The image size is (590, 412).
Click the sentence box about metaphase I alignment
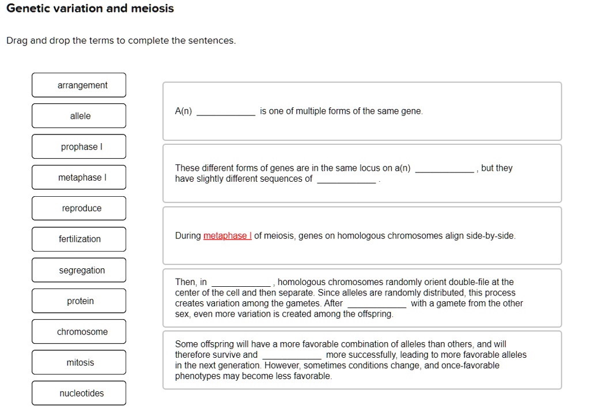tap(362, 235)
